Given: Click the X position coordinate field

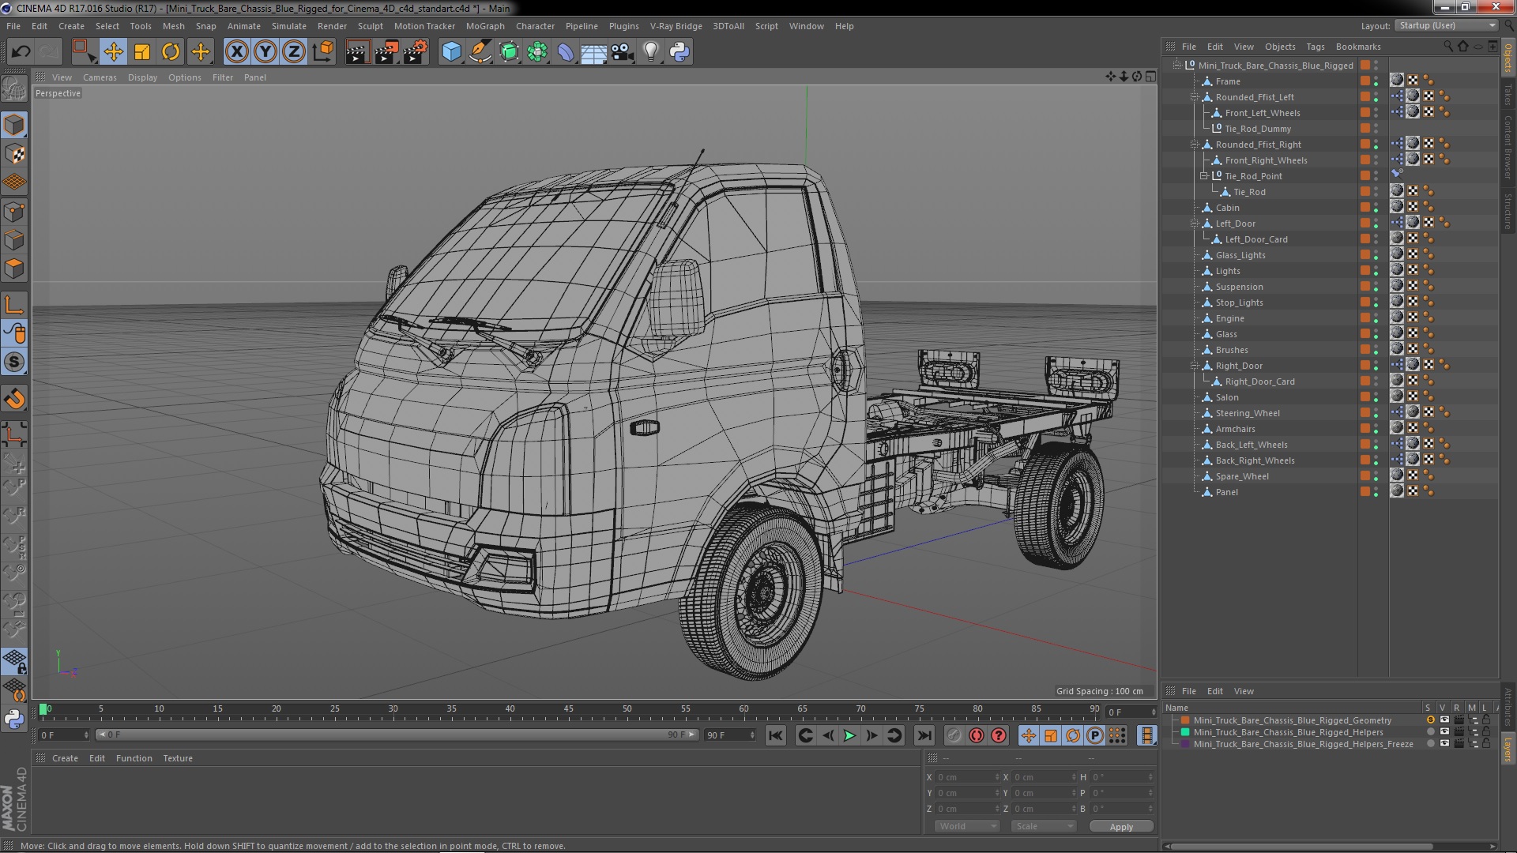Looking at the screenshot, I should tap(968, 777).
